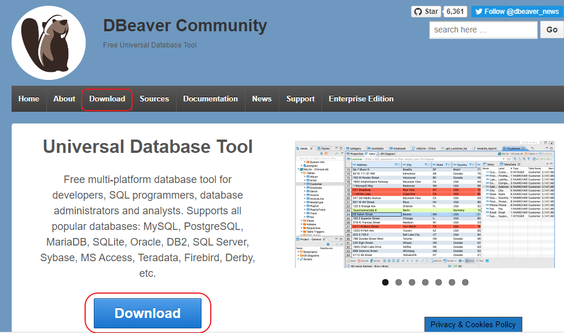
Task: Open the Support menu item
Action: 301,98
